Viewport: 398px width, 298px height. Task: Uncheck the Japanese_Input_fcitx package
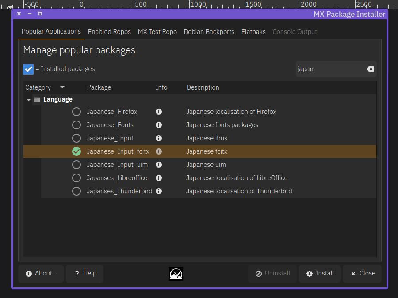click(77, 151)
